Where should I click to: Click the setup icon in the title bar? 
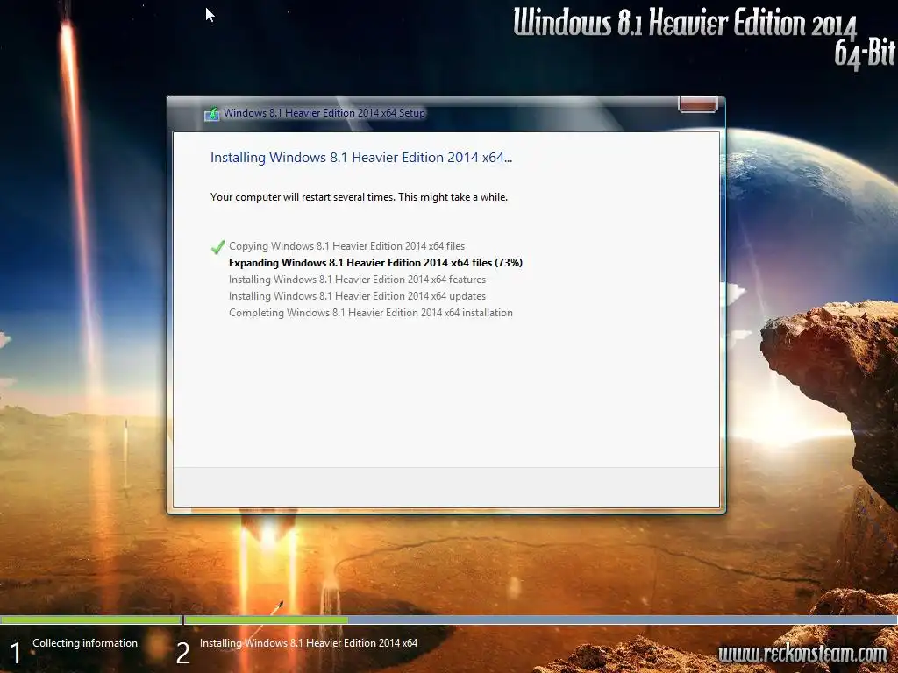[211, 113]
